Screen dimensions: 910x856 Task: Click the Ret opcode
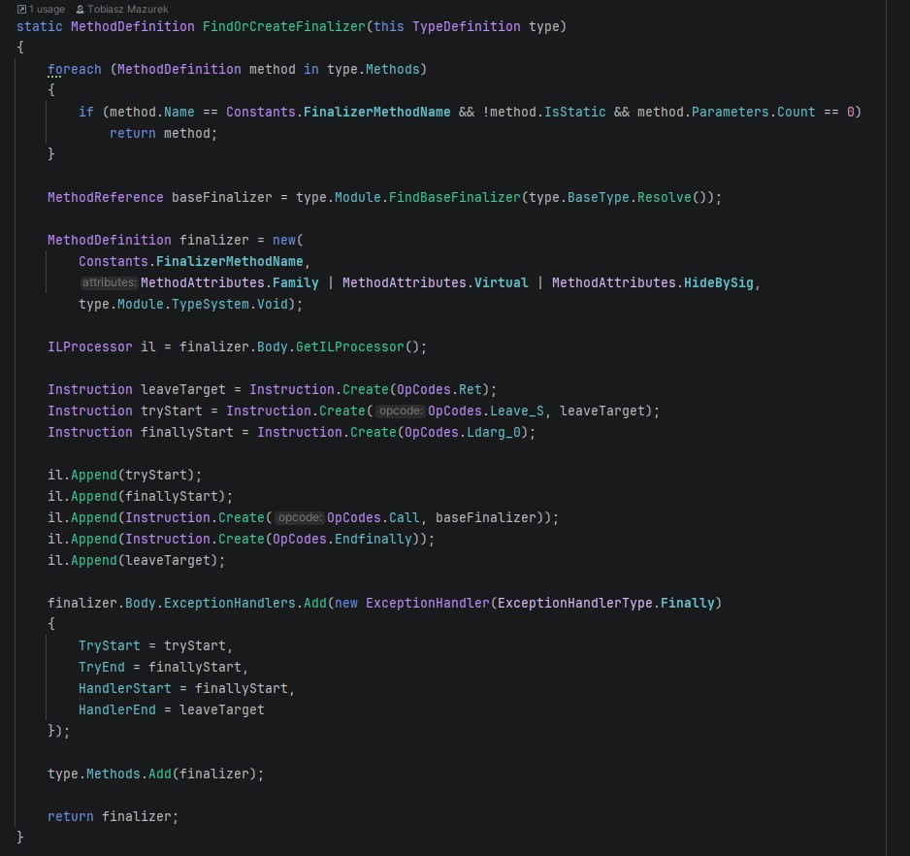(471, 390)
